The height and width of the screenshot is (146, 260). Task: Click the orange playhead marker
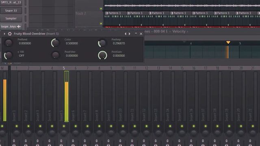(x=228, y=43)
